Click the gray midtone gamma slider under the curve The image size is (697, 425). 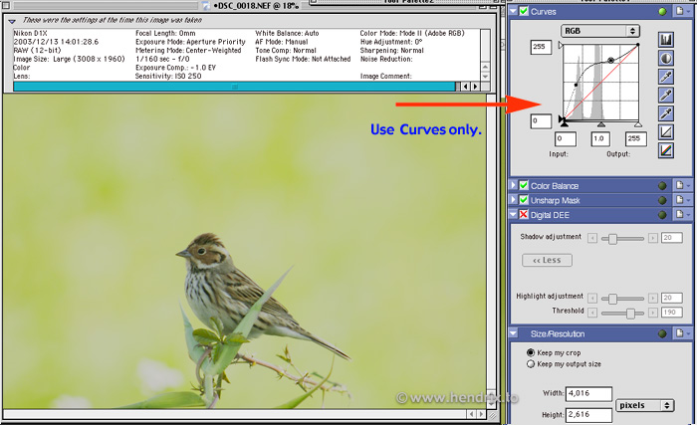600,124
